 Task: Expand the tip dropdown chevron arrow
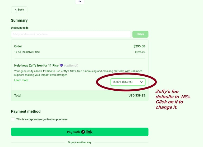[141, 82]
